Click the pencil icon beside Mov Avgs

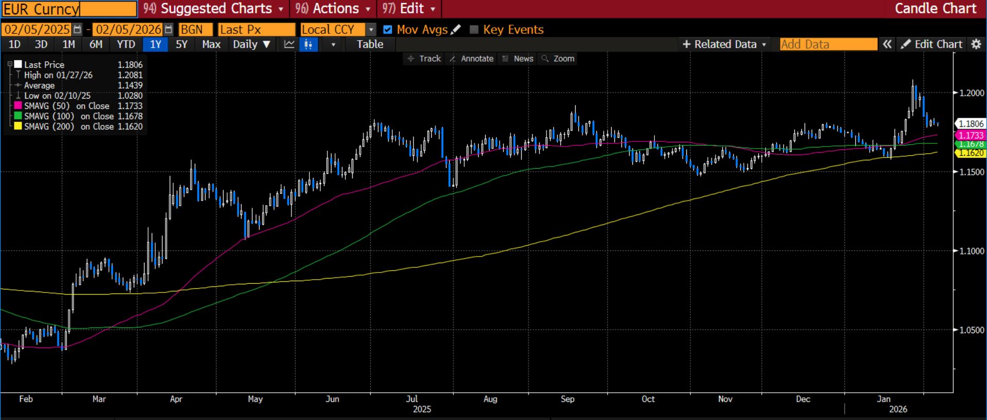coord(455,30)
